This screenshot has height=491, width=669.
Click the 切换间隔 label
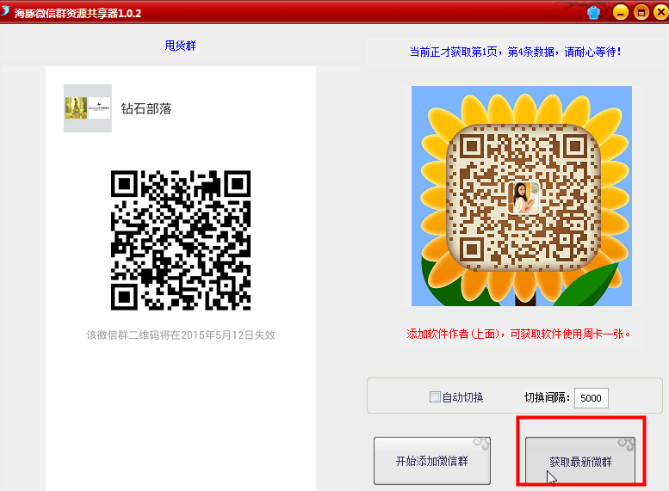pos(547,397)
